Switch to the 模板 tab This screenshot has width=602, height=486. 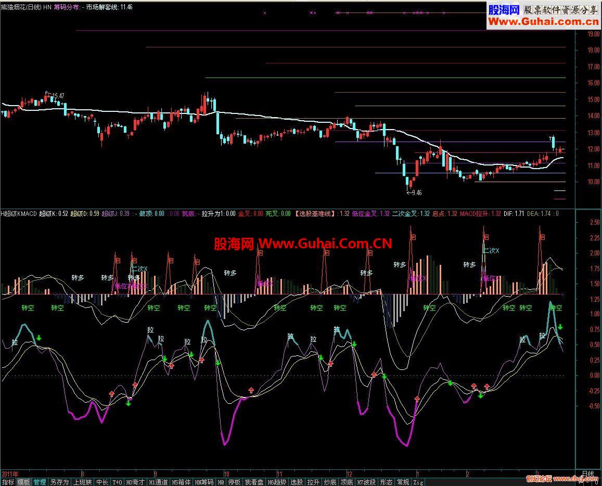[24, 482]
